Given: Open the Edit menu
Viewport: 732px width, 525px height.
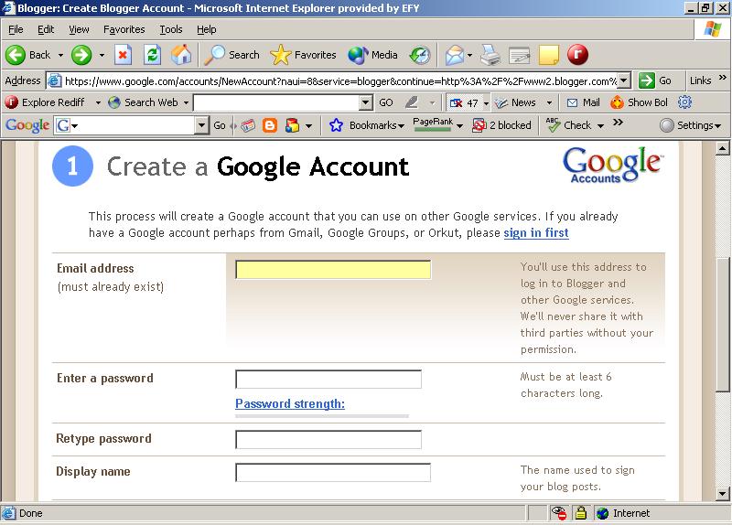Looking at the screenshot, I should (46, 29).
